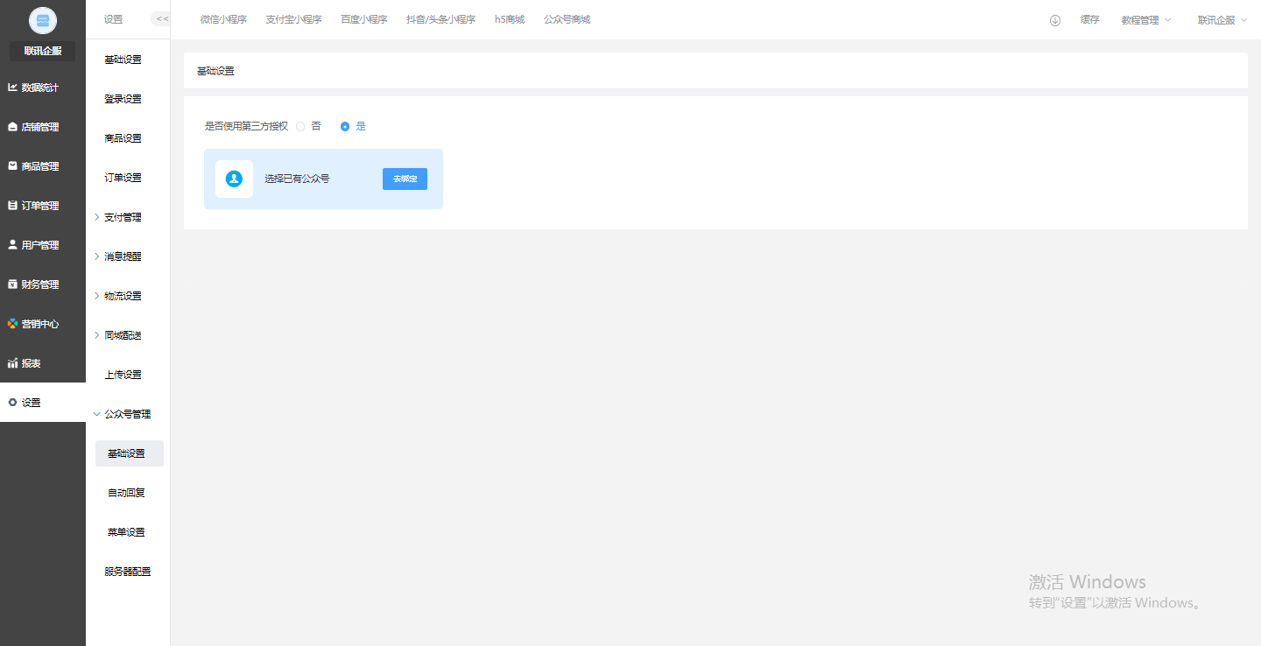This screenshot has width=1261, height=646.
Task: Switch to 公众号商城 tab
Action: click(x=567, y=19)
